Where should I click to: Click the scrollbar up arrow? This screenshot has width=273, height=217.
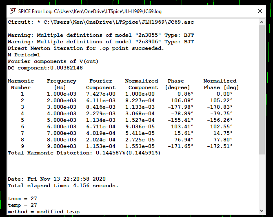(262, 22)
